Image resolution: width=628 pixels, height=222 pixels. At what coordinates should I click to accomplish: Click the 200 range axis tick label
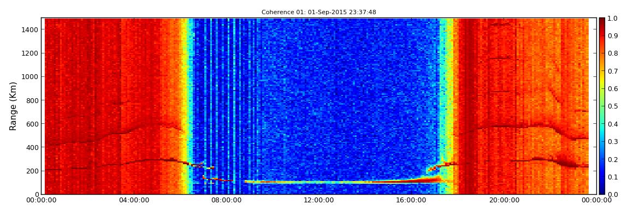[33, 171]
